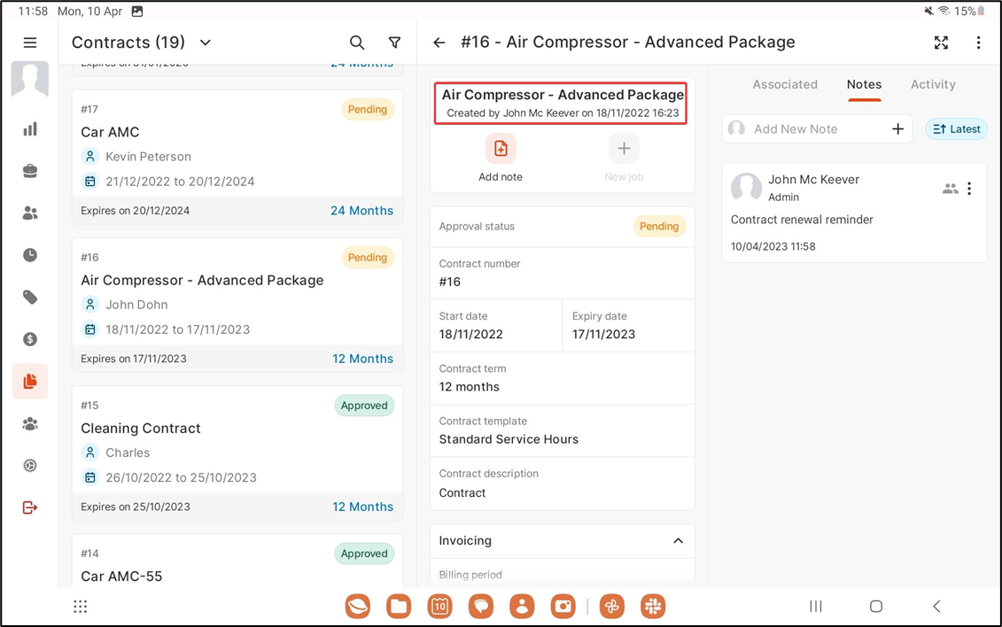The width and height of the screenshot is (1002, 627).
Task: Go back using the left arrow
Action: tap(439, 43)
